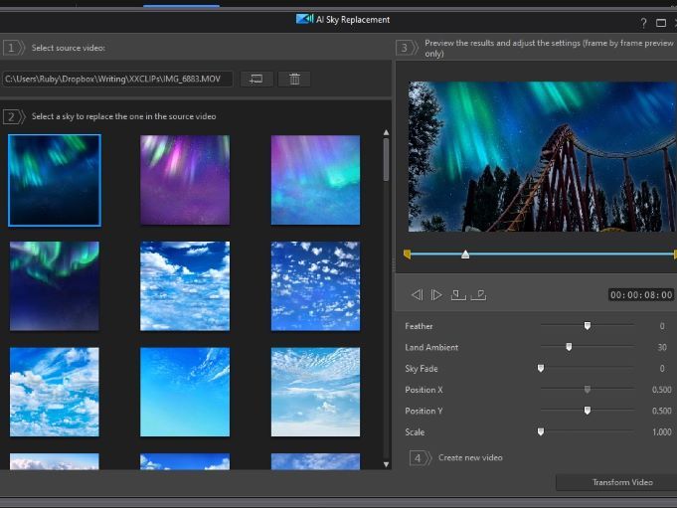
Task: Click the source video file path field
Action: coord(118,79)
